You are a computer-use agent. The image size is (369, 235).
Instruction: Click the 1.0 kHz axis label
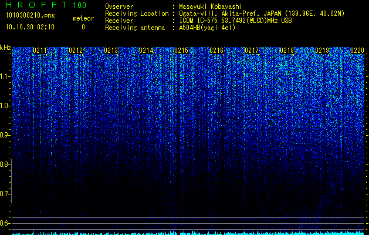(5, 106)
